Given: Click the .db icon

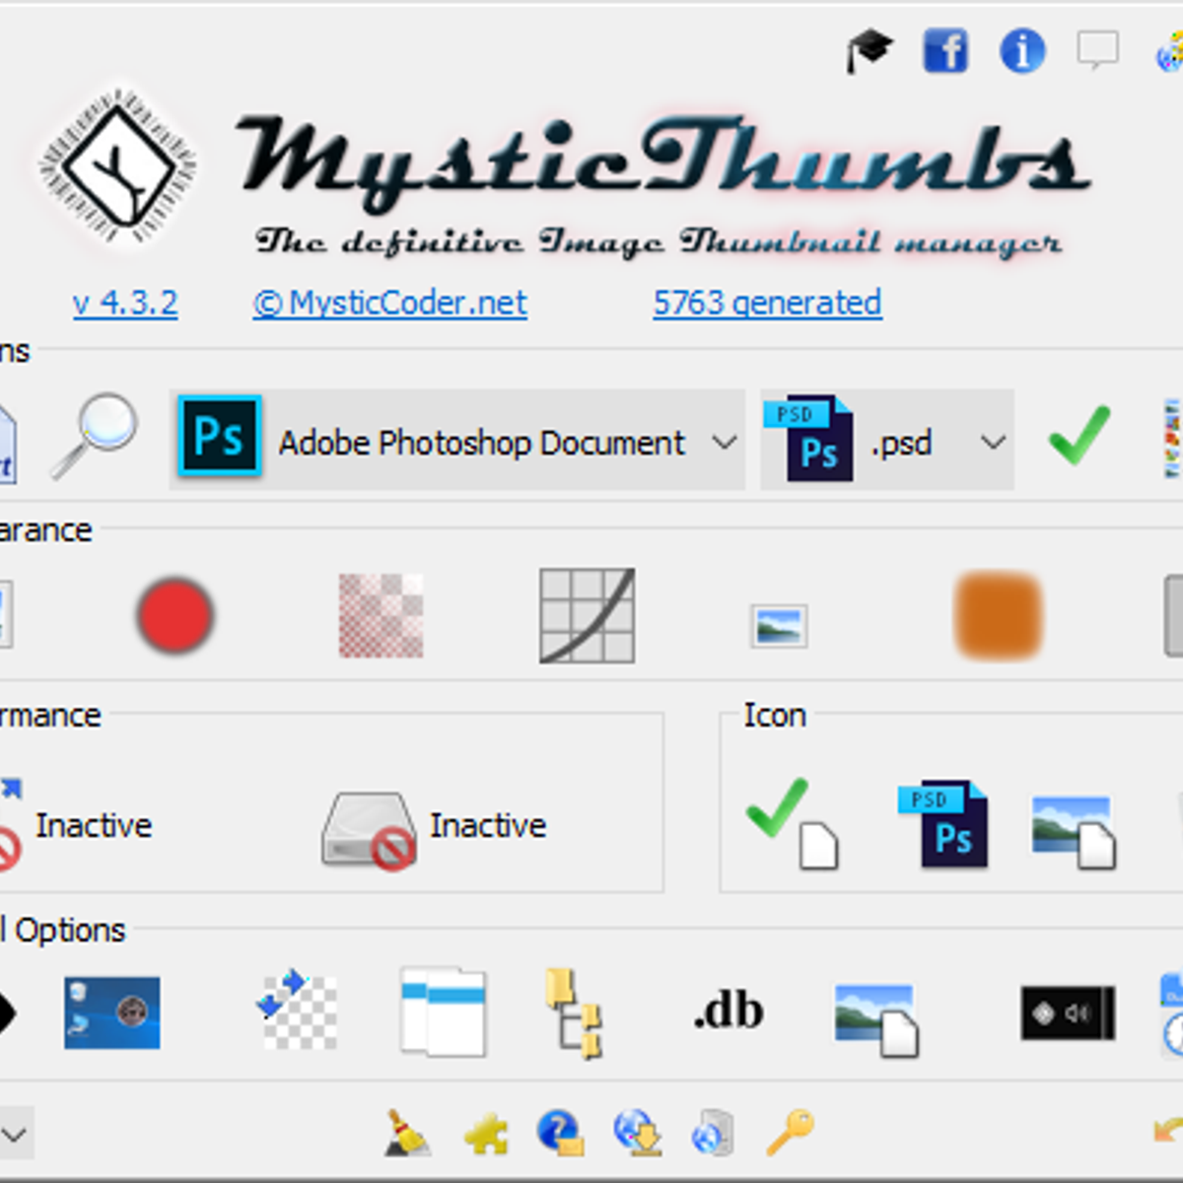Looking at the screenshot, I should pyautogui.click(x=729, y=1011).
